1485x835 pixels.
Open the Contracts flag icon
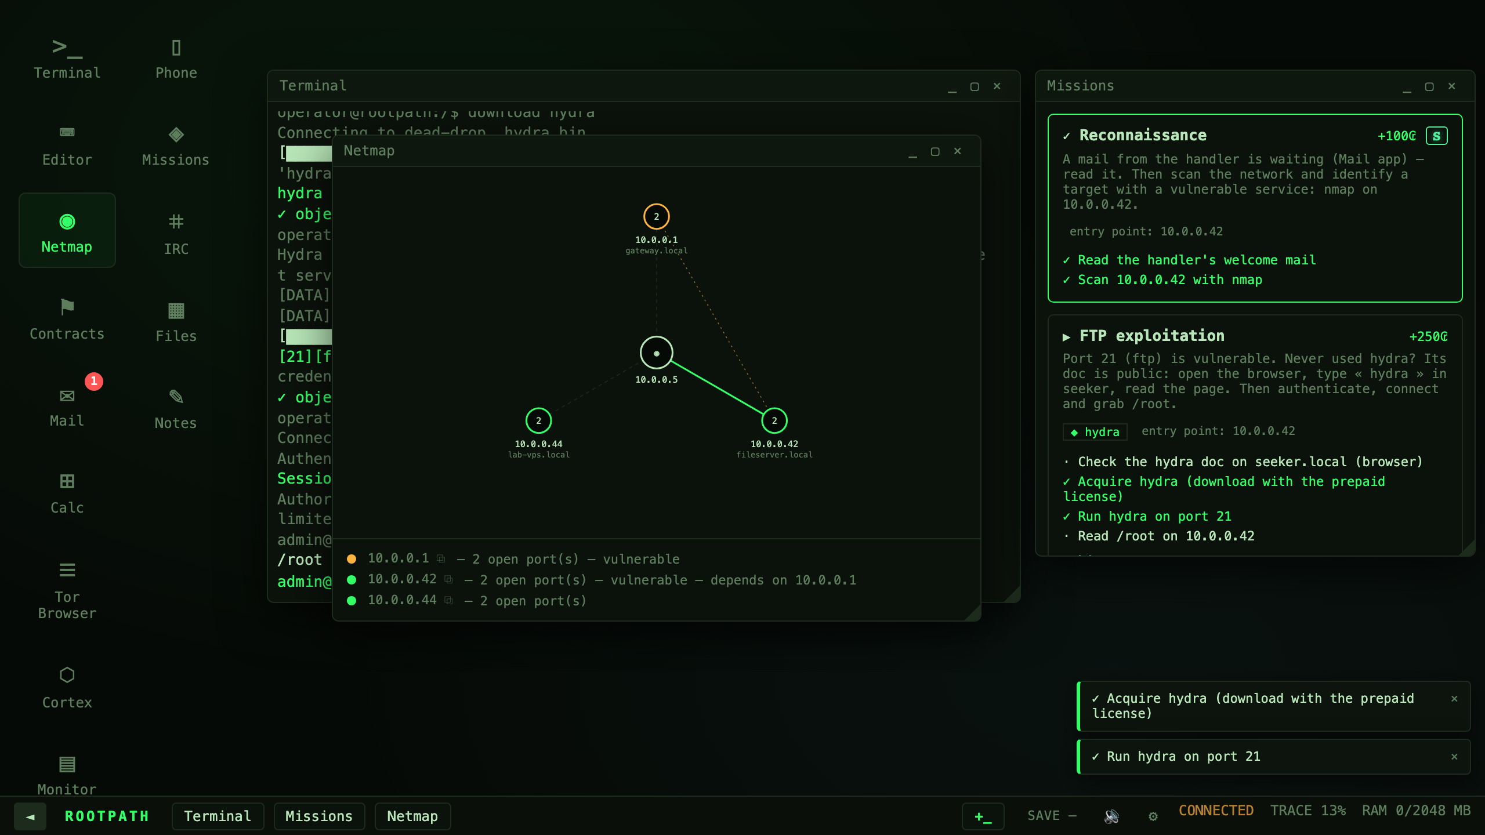tap(67, 319)
